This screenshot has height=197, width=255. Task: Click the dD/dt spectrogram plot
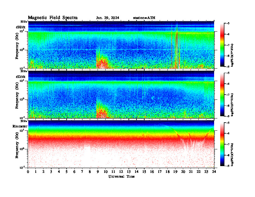[x=121, y=94]
